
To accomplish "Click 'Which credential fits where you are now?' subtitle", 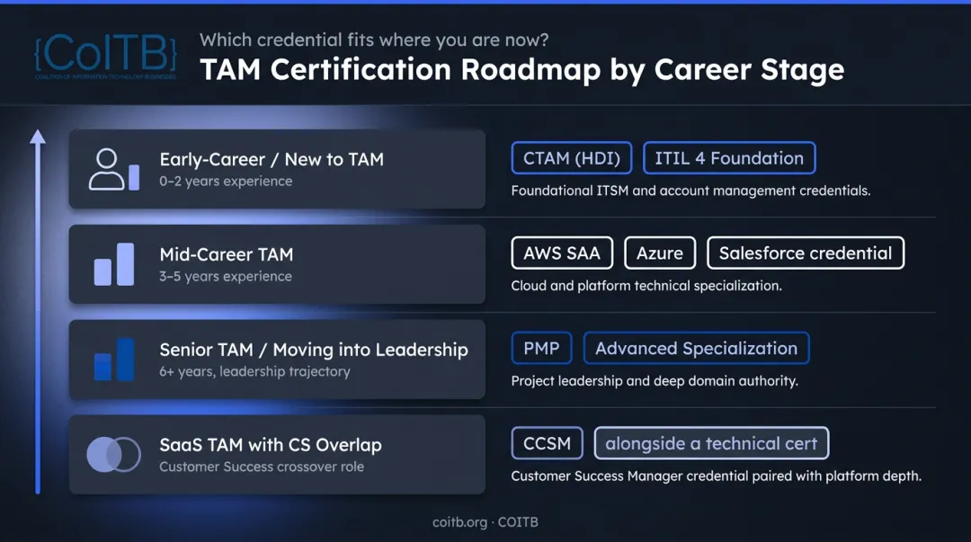I will tap(374, 40).
